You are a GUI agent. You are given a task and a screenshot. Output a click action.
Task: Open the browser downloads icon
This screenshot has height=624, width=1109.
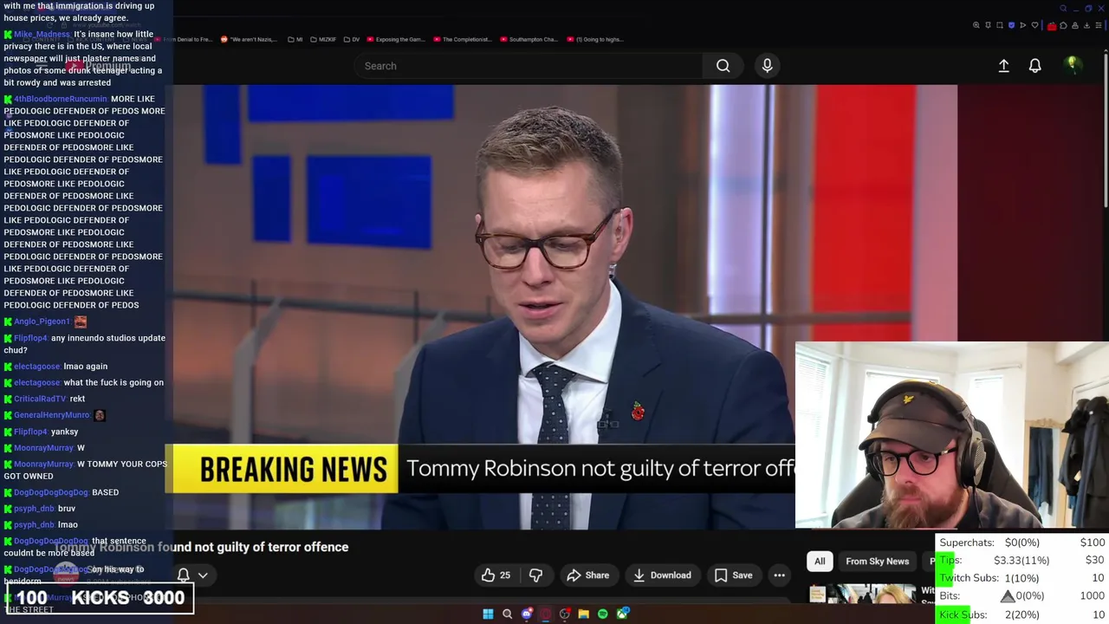tap(1086, 25)
